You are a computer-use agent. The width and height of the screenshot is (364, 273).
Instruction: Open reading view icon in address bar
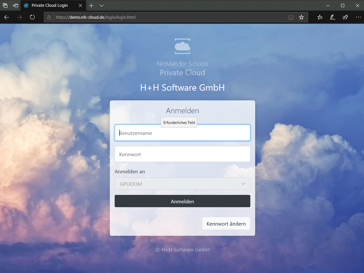(291, 17)
